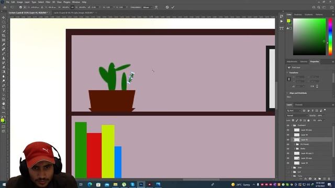Filter layers by type (T) icon
Image resolution: width=335 pixels, height=188 pixels.
312,111
